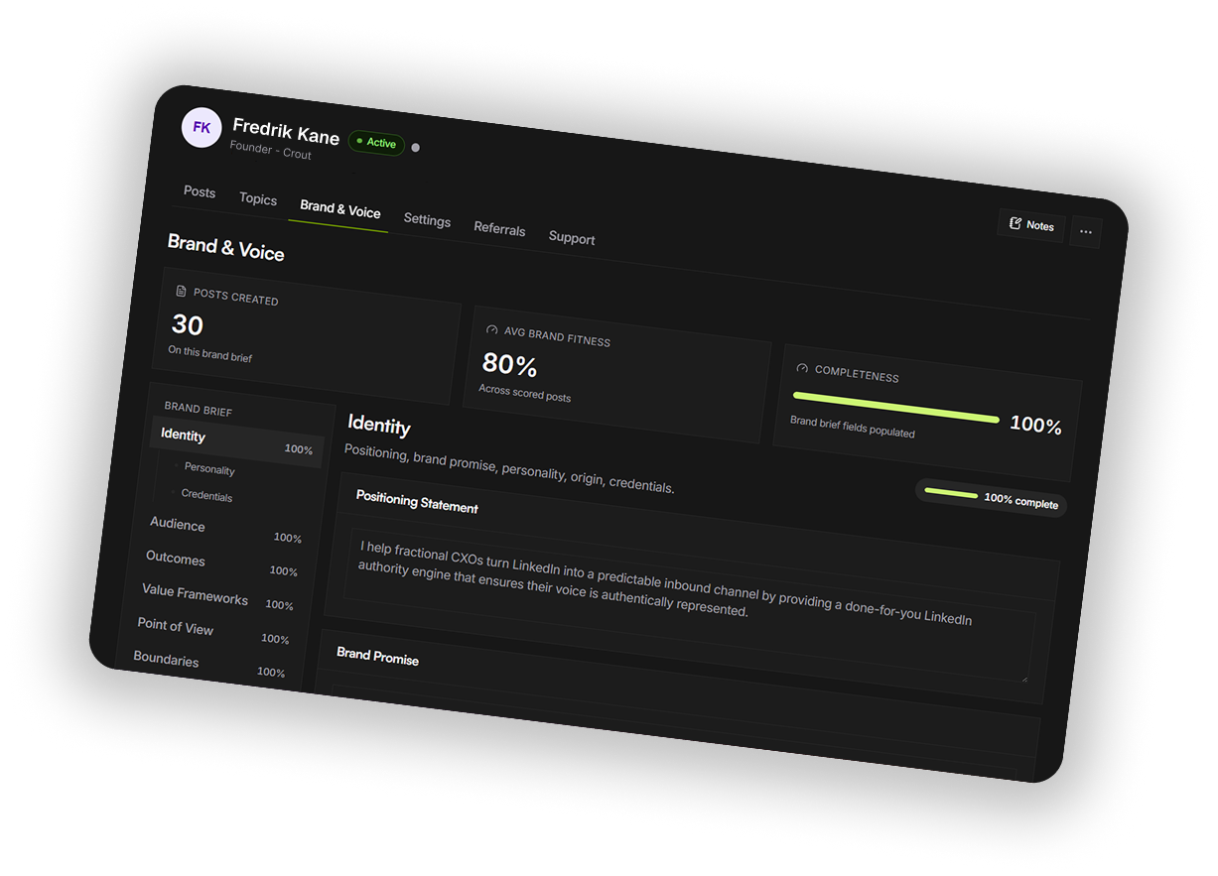Click the Completeness progress bar

coord(895,408)
